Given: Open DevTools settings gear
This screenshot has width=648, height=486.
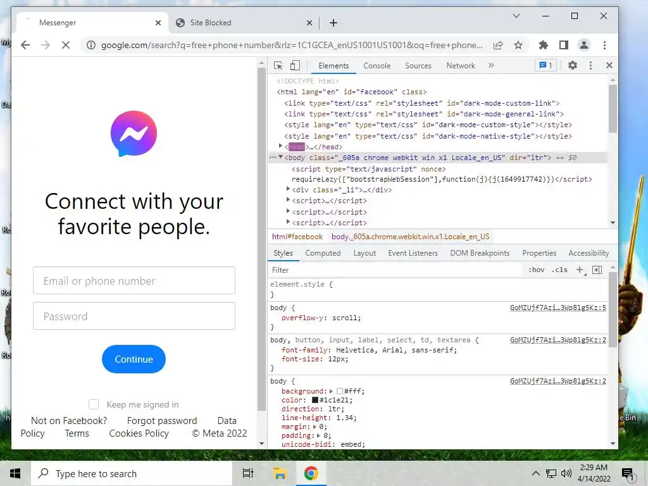Looking at the screenshot, I should (x=572, y=65).
